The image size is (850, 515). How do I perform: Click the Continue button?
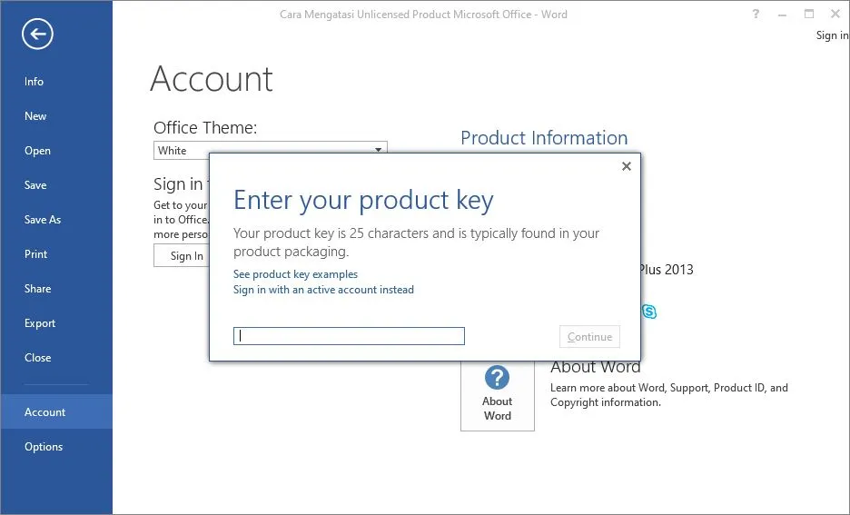click(589, 337)
